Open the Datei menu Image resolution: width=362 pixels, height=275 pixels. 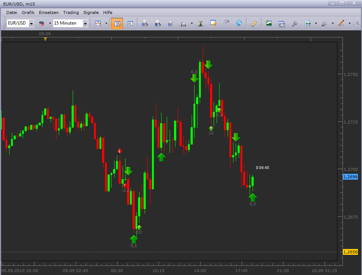point(12,12)
